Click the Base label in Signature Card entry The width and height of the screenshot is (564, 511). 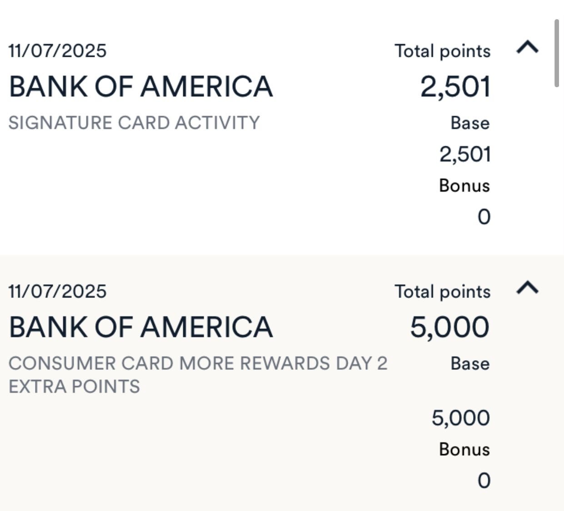[470, 123]
